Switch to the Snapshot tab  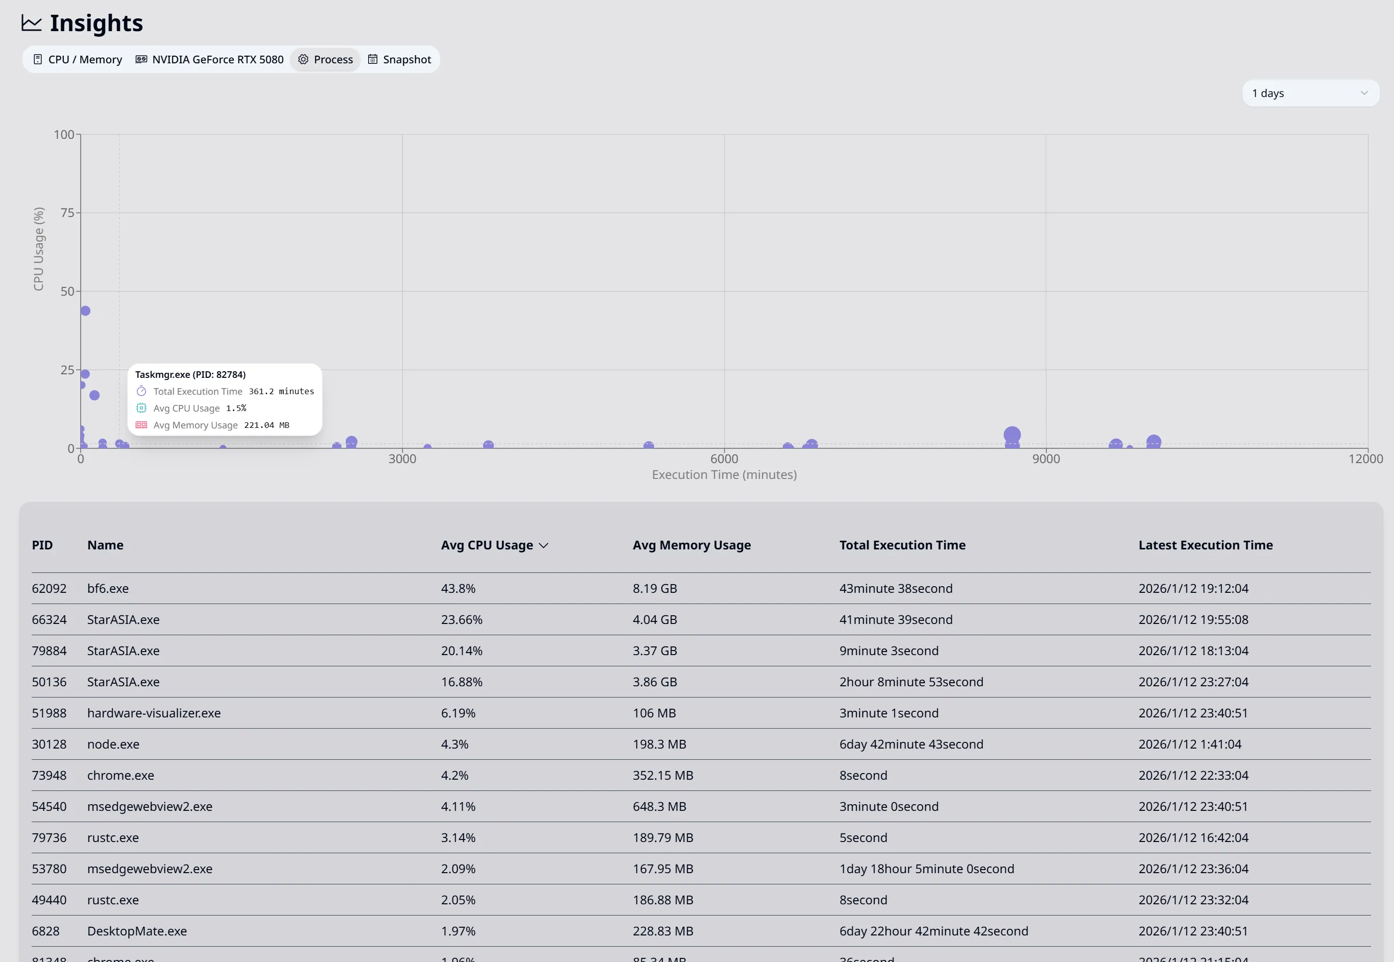tap(407, 59)
